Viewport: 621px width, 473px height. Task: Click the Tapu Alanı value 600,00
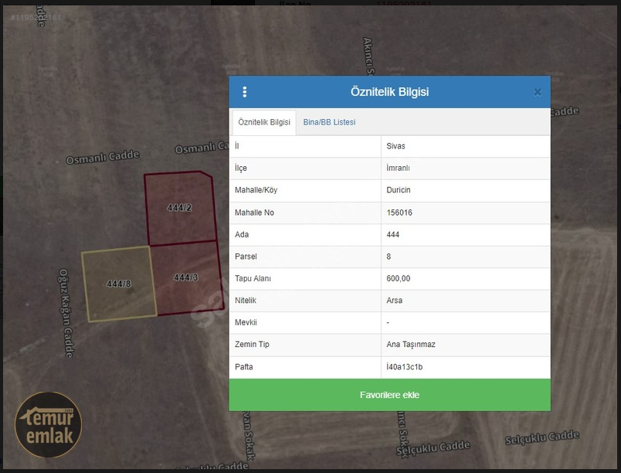398,278
